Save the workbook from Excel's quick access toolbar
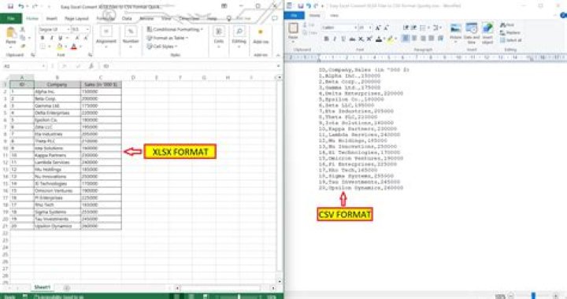 point(10,6)
